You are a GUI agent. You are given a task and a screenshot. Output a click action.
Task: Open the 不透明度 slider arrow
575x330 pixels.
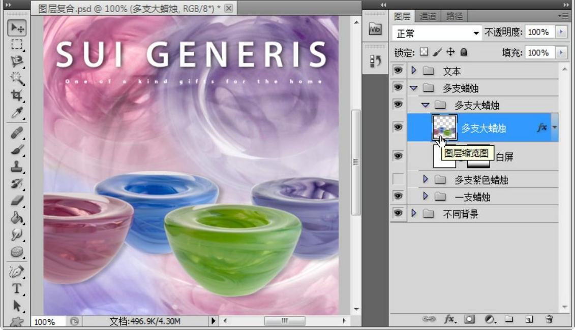pos(561,32)
